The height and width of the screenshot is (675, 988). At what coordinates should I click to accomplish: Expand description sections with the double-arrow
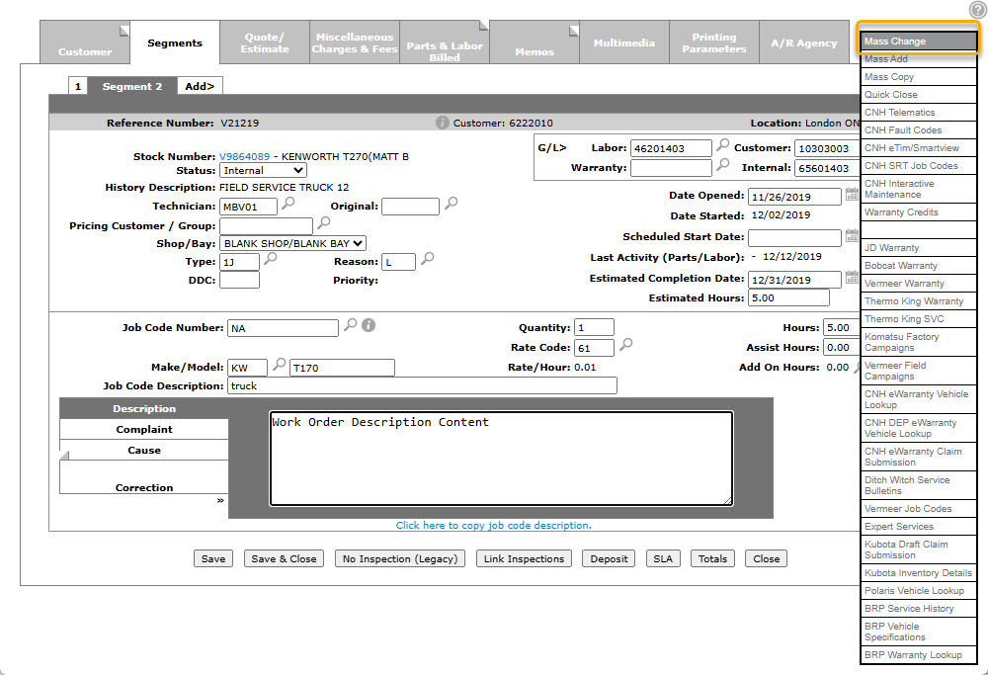(220, 500)
